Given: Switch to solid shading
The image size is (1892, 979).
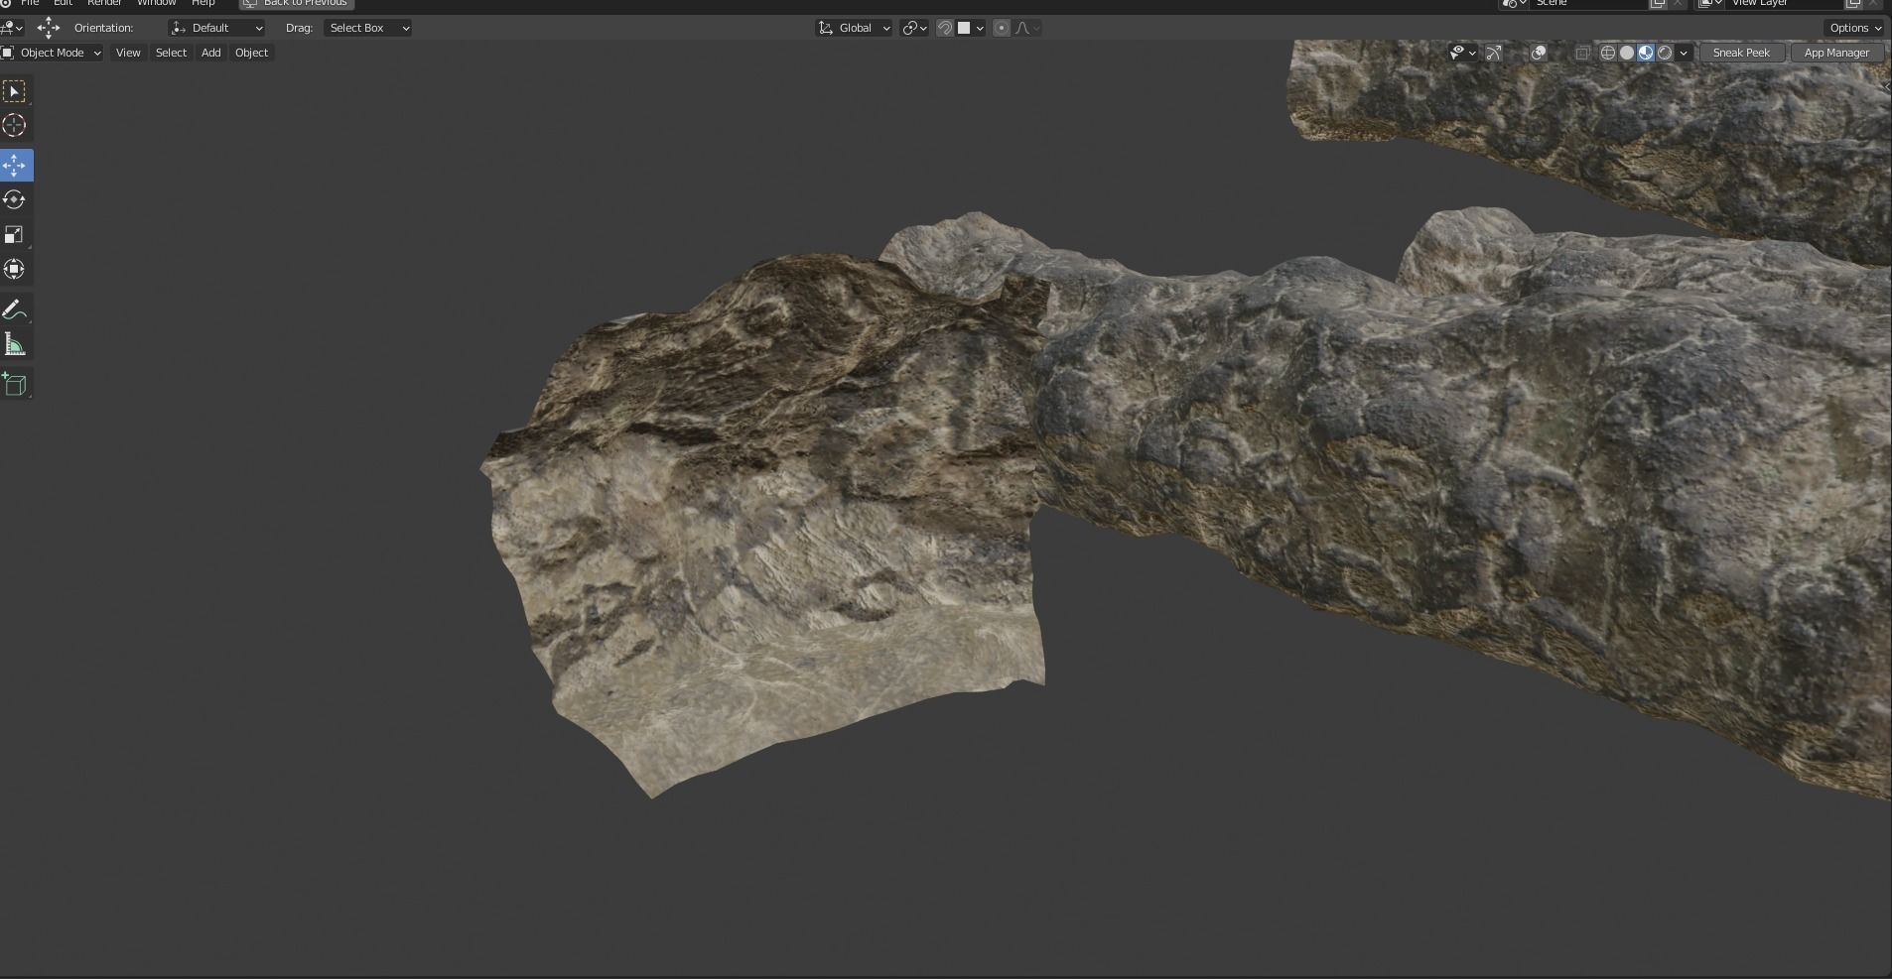Looking at the screenshot, I should pyautogui.click(x=1627, y=53).
